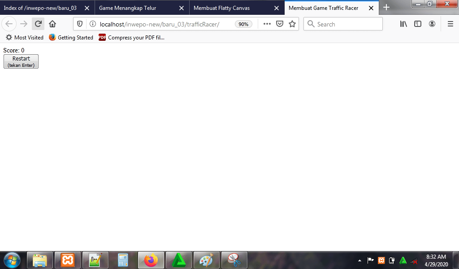This screenshot has height=269, width=459.
Task: Open Snipping Tool from the taskbar
Action: (234, 260)
